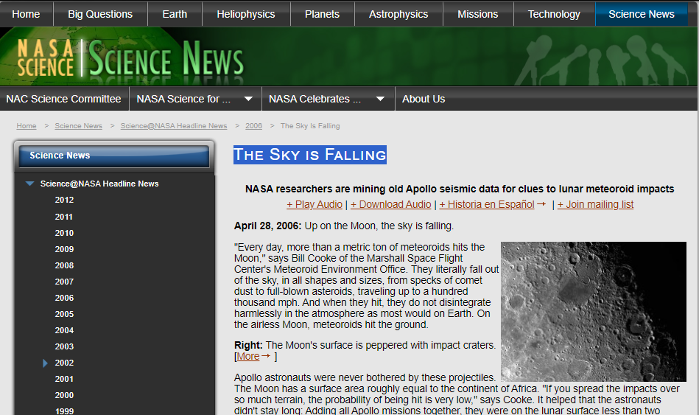Expand the NASA Celebrates ... dropdown arrow

point(380,99)
